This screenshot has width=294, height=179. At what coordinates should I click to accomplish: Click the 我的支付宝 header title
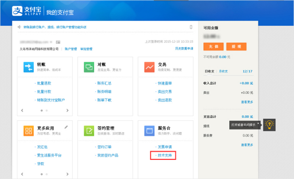pyautogui.click(x=60, y=13)
